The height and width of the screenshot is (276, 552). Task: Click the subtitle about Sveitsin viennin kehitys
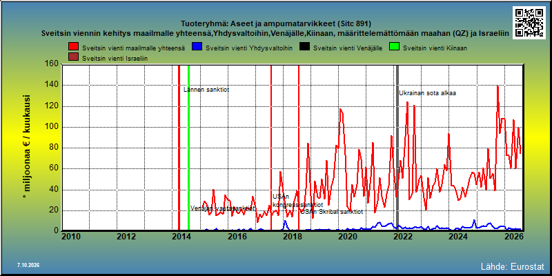(x=275, y=33)
